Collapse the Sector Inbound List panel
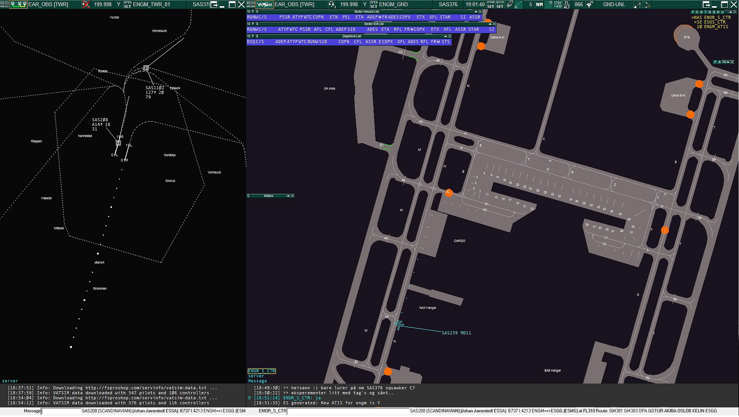The image size is (739, 417). 476,12
